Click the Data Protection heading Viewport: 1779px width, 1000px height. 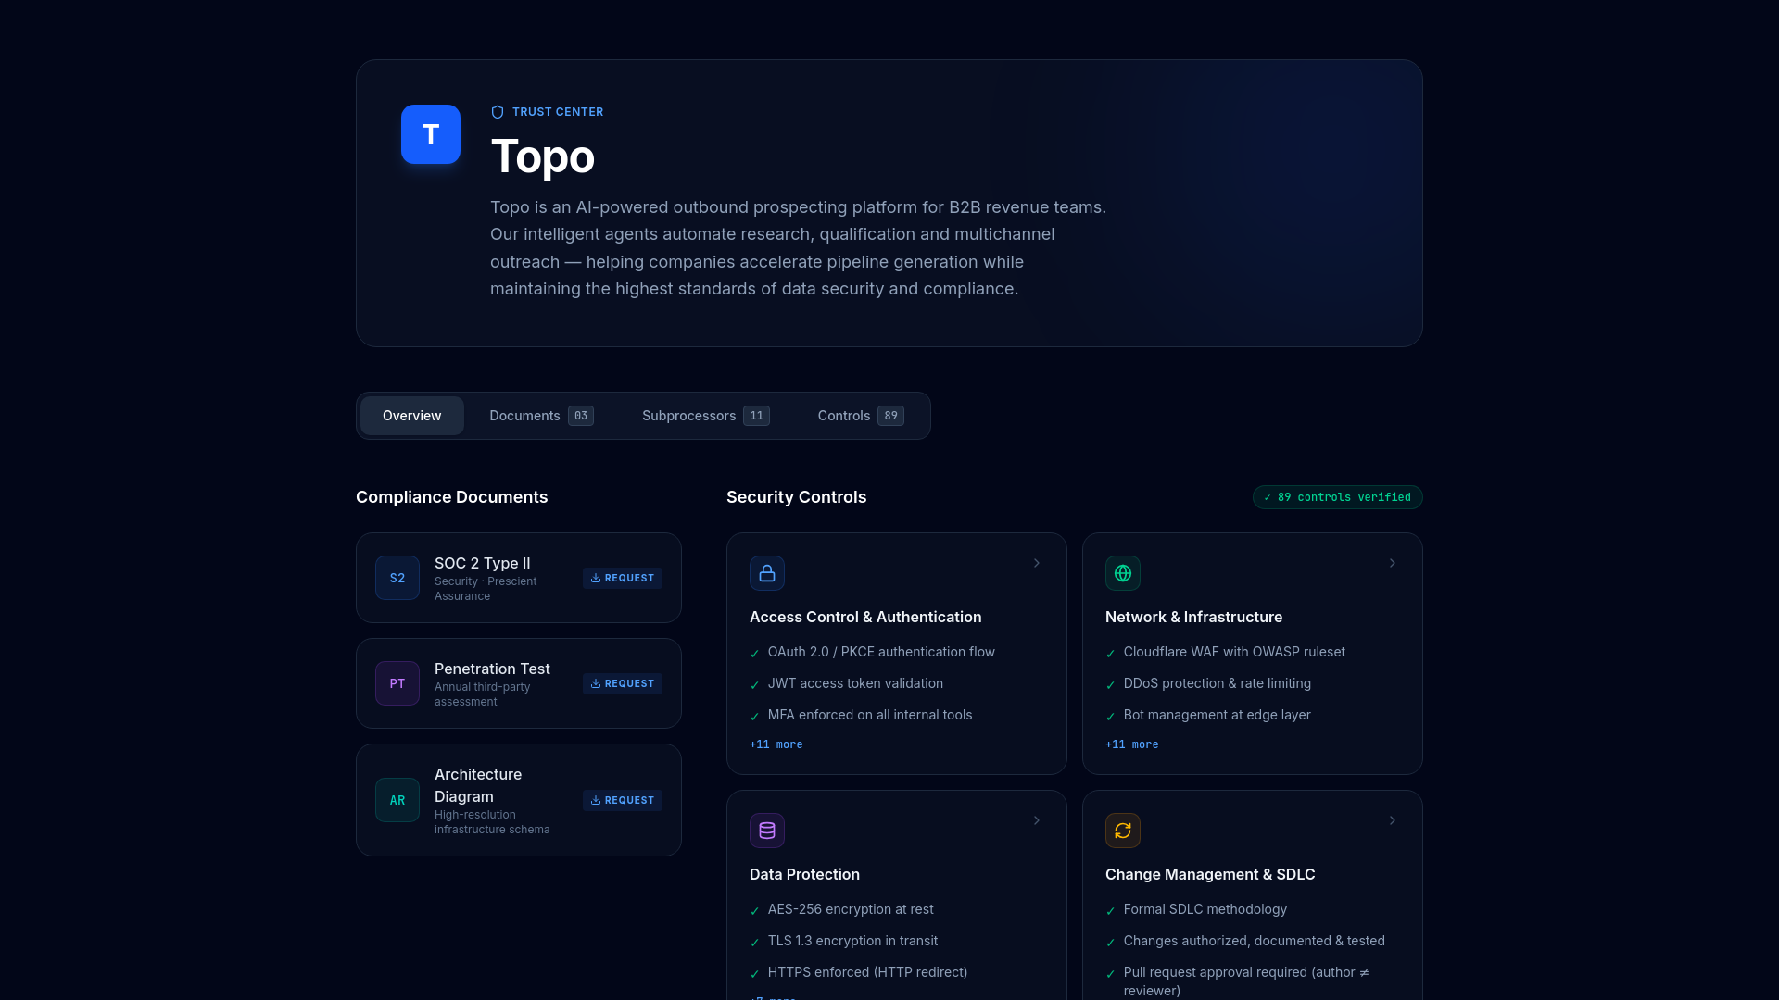click(x=805, y=874)
